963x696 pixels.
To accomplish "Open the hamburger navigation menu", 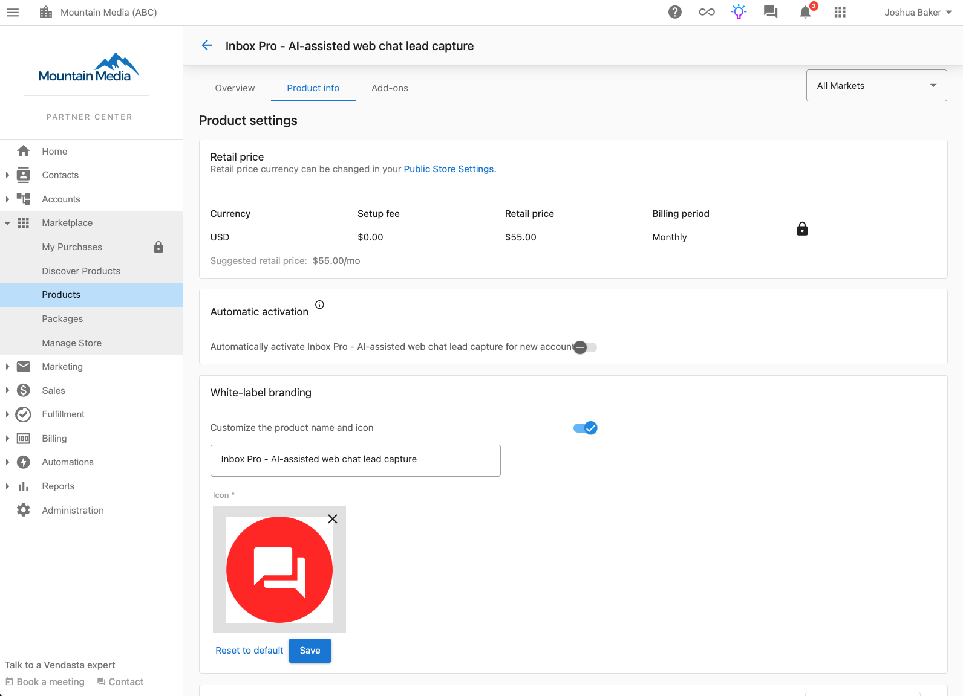I will (x=13, y=12).
